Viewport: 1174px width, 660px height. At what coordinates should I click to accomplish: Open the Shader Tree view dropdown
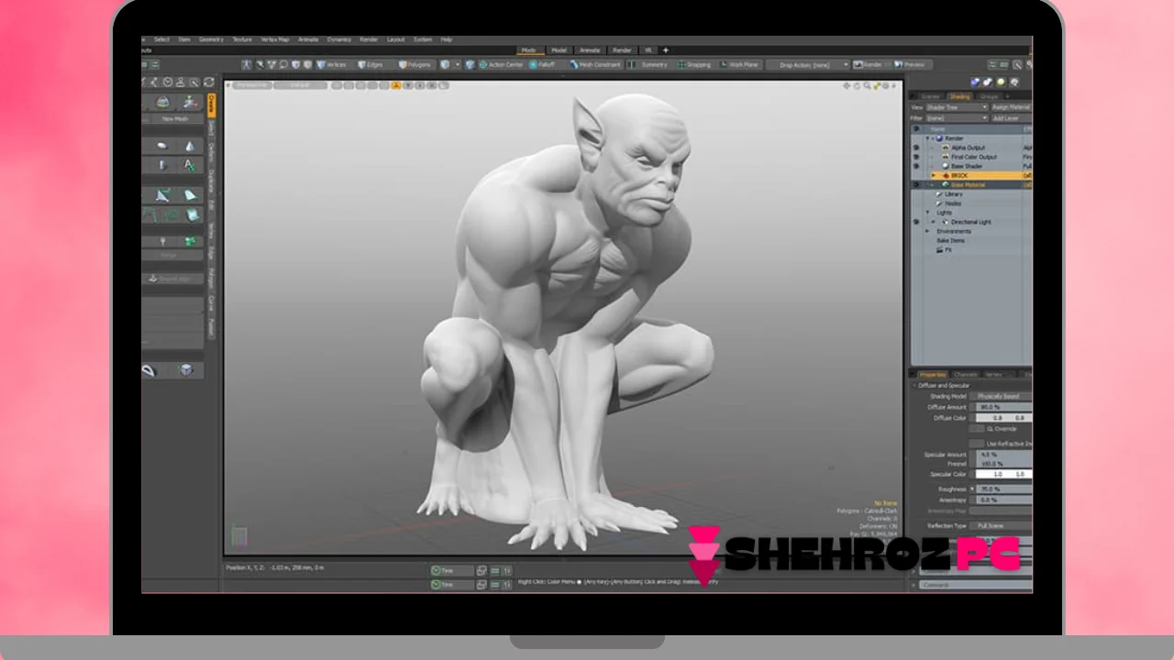(957, 107)
